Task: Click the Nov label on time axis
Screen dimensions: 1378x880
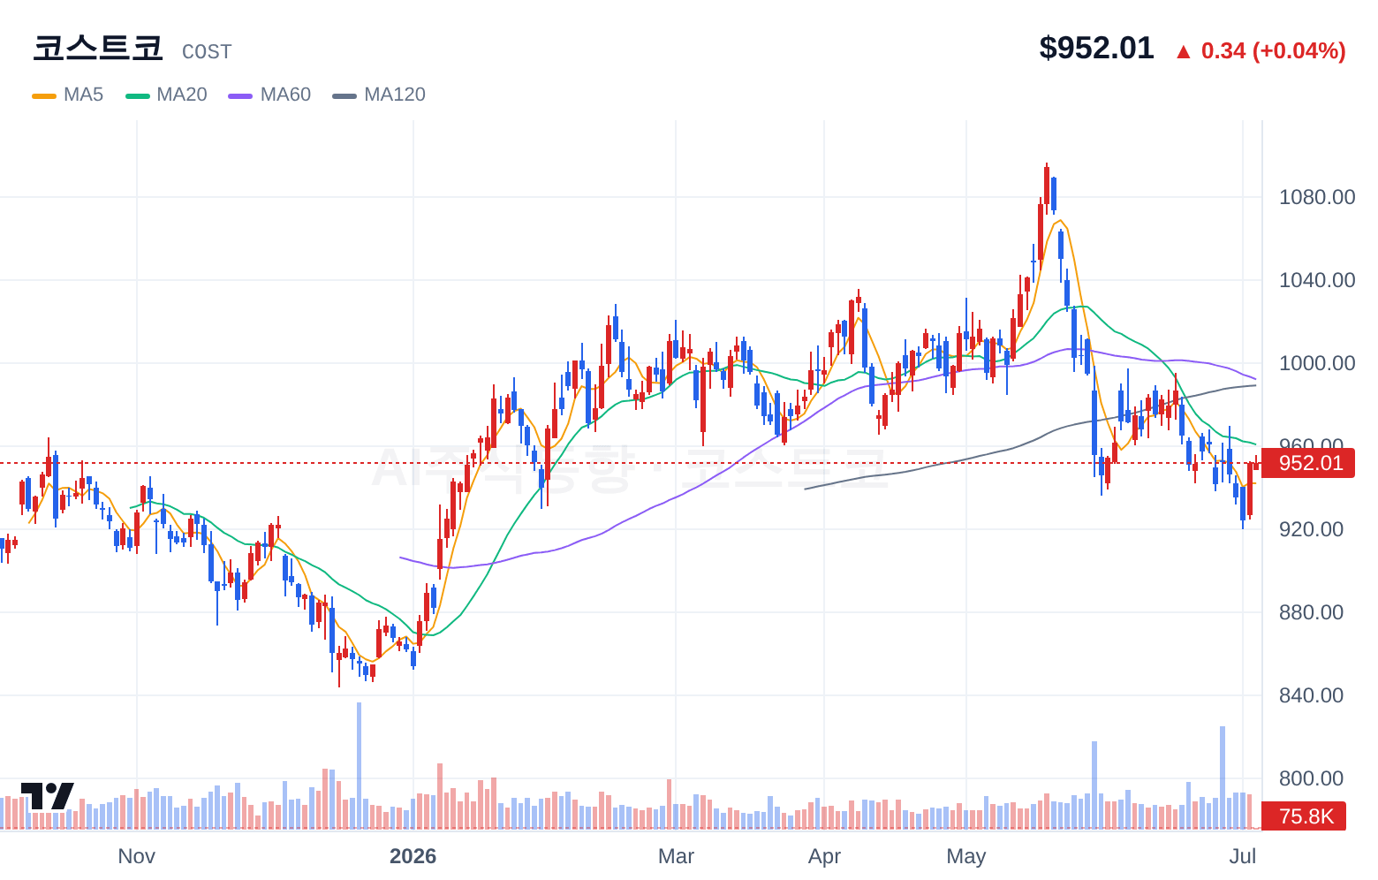Action: coord(136,856)
